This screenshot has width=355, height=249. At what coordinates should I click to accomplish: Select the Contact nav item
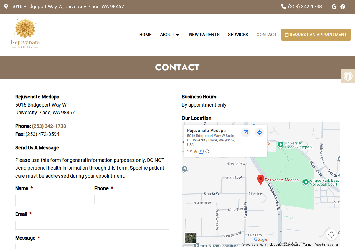pyautogui.click(x=267, y=35)
